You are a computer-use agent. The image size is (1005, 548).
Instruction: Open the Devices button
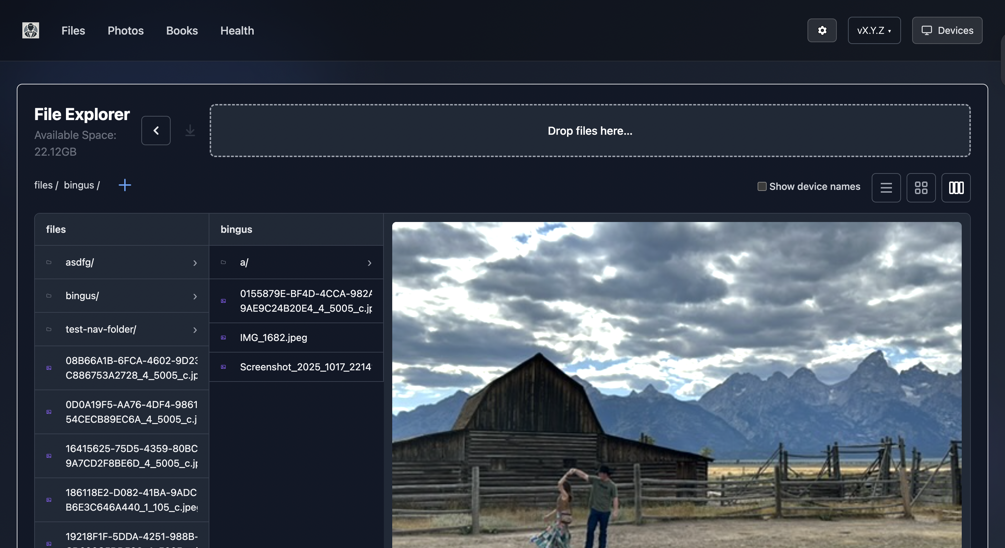(x=947, y=30)
